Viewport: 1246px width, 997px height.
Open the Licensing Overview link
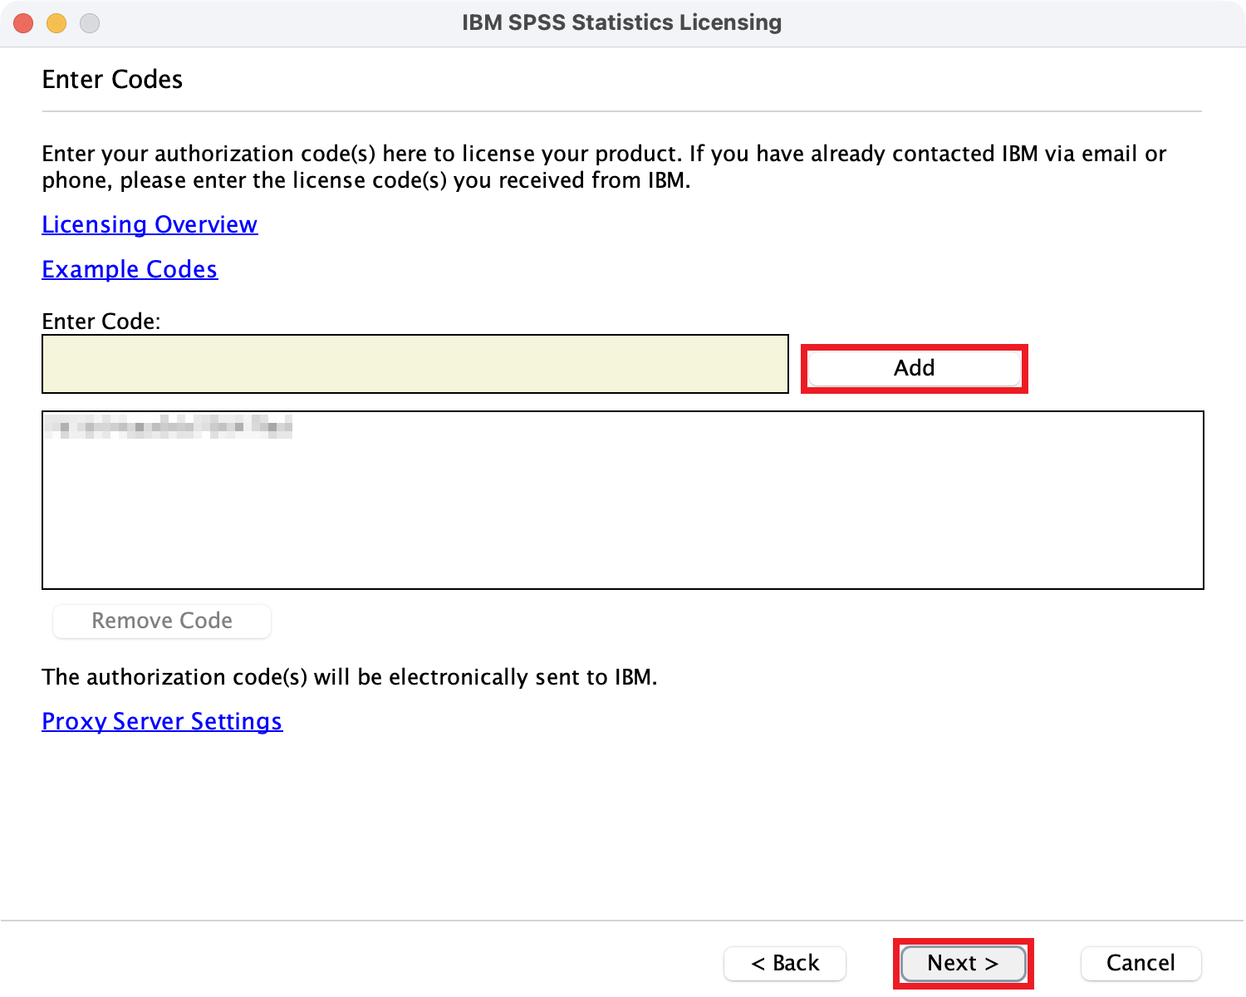(x=150, y=224)
